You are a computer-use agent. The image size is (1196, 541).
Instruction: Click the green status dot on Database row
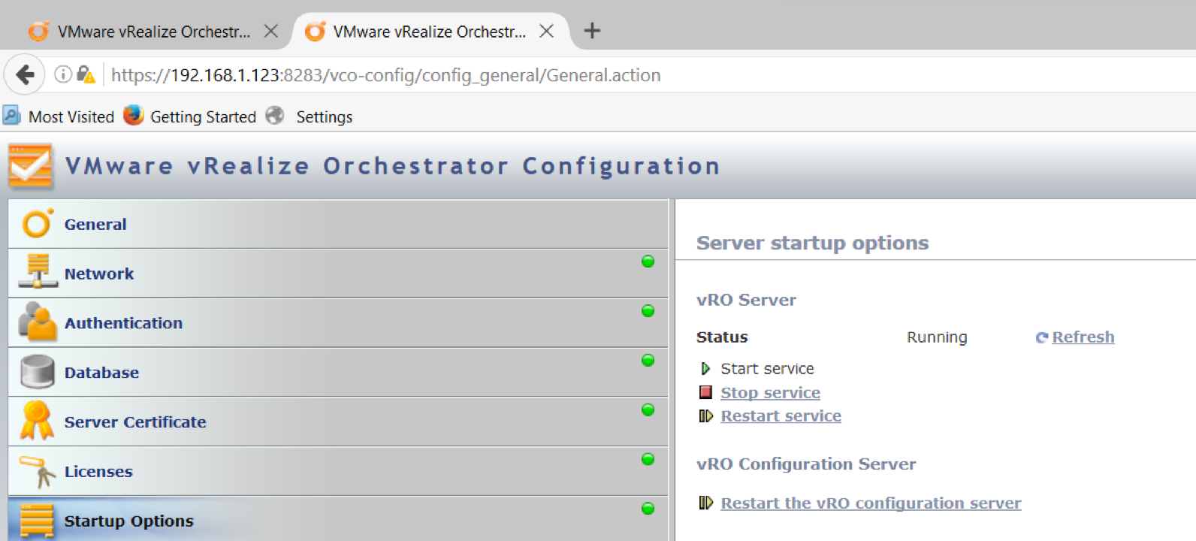click(648, 360)
